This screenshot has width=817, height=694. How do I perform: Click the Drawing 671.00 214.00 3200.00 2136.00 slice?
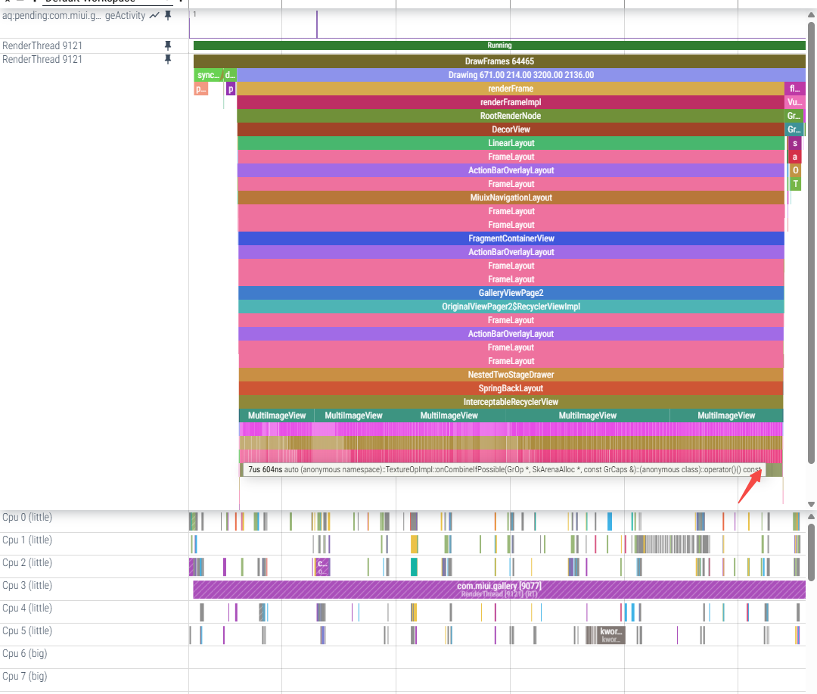[521, 75]
